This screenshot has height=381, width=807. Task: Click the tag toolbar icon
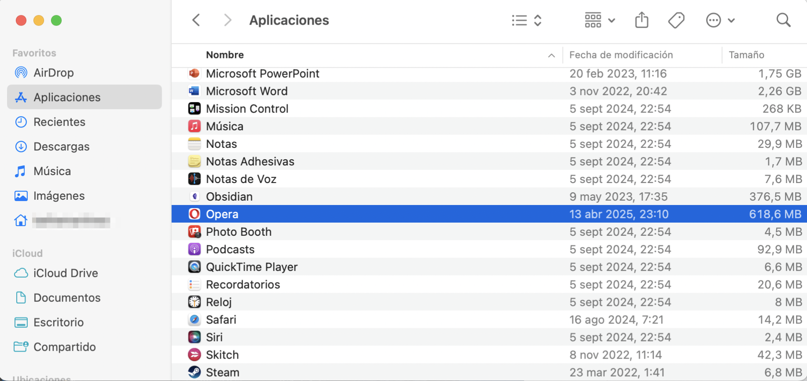click(x=676, y=20)
